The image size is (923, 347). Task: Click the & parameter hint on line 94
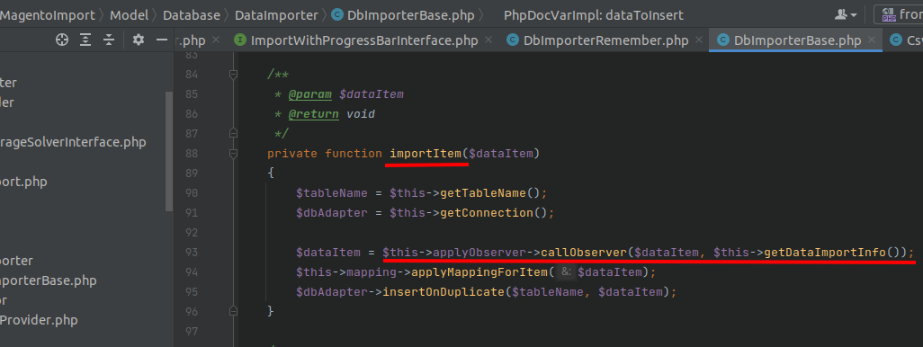[565, 272]
